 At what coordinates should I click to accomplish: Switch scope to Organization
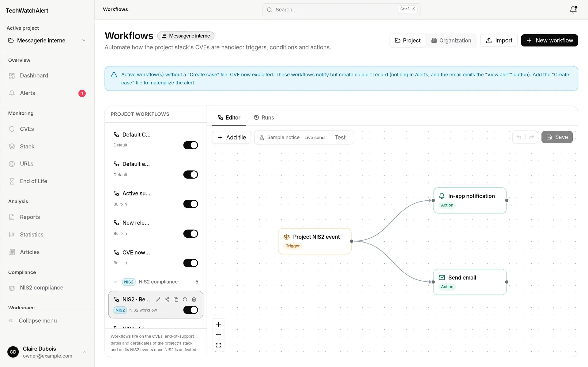(x=451, y=40)
